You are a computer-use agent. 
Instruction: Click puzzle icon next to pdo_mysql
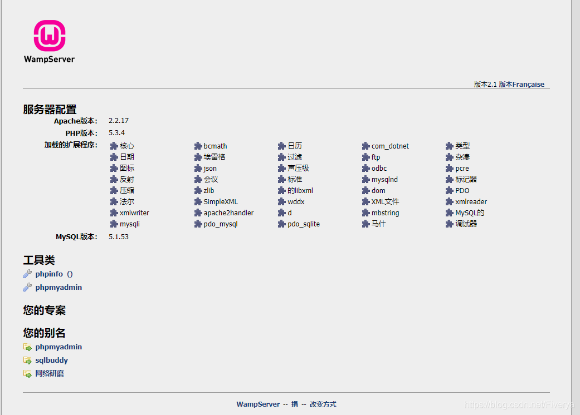(198, 224)
